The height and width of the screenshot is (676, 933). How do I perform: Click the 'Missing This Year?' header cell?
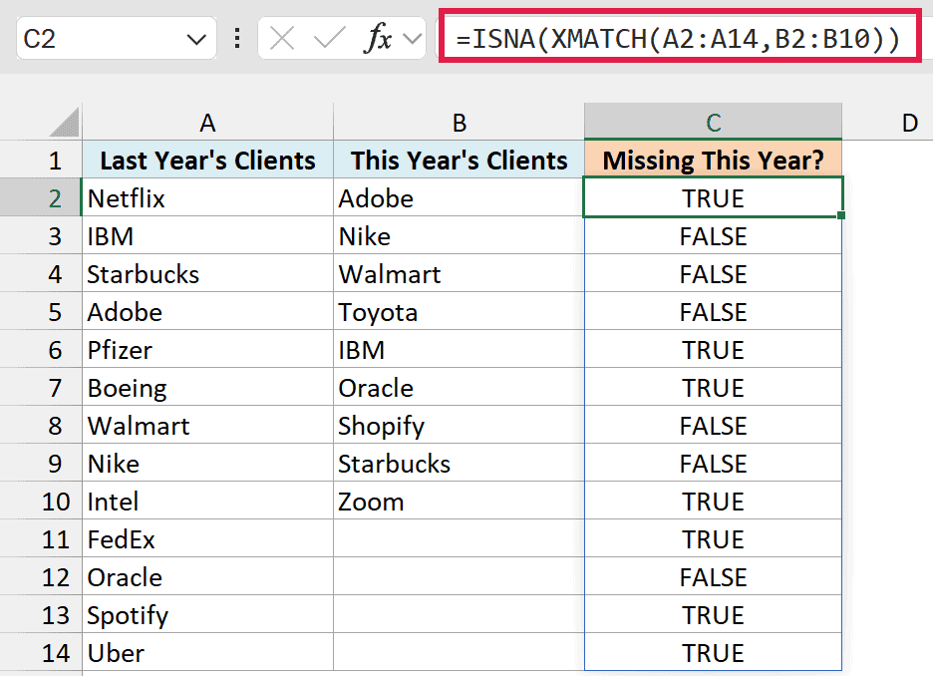[x=713, y=161]
